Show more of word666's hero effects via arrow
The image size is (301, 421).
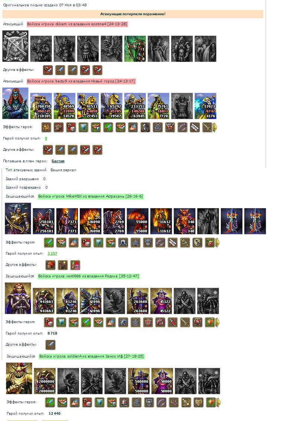coord(217,322)
